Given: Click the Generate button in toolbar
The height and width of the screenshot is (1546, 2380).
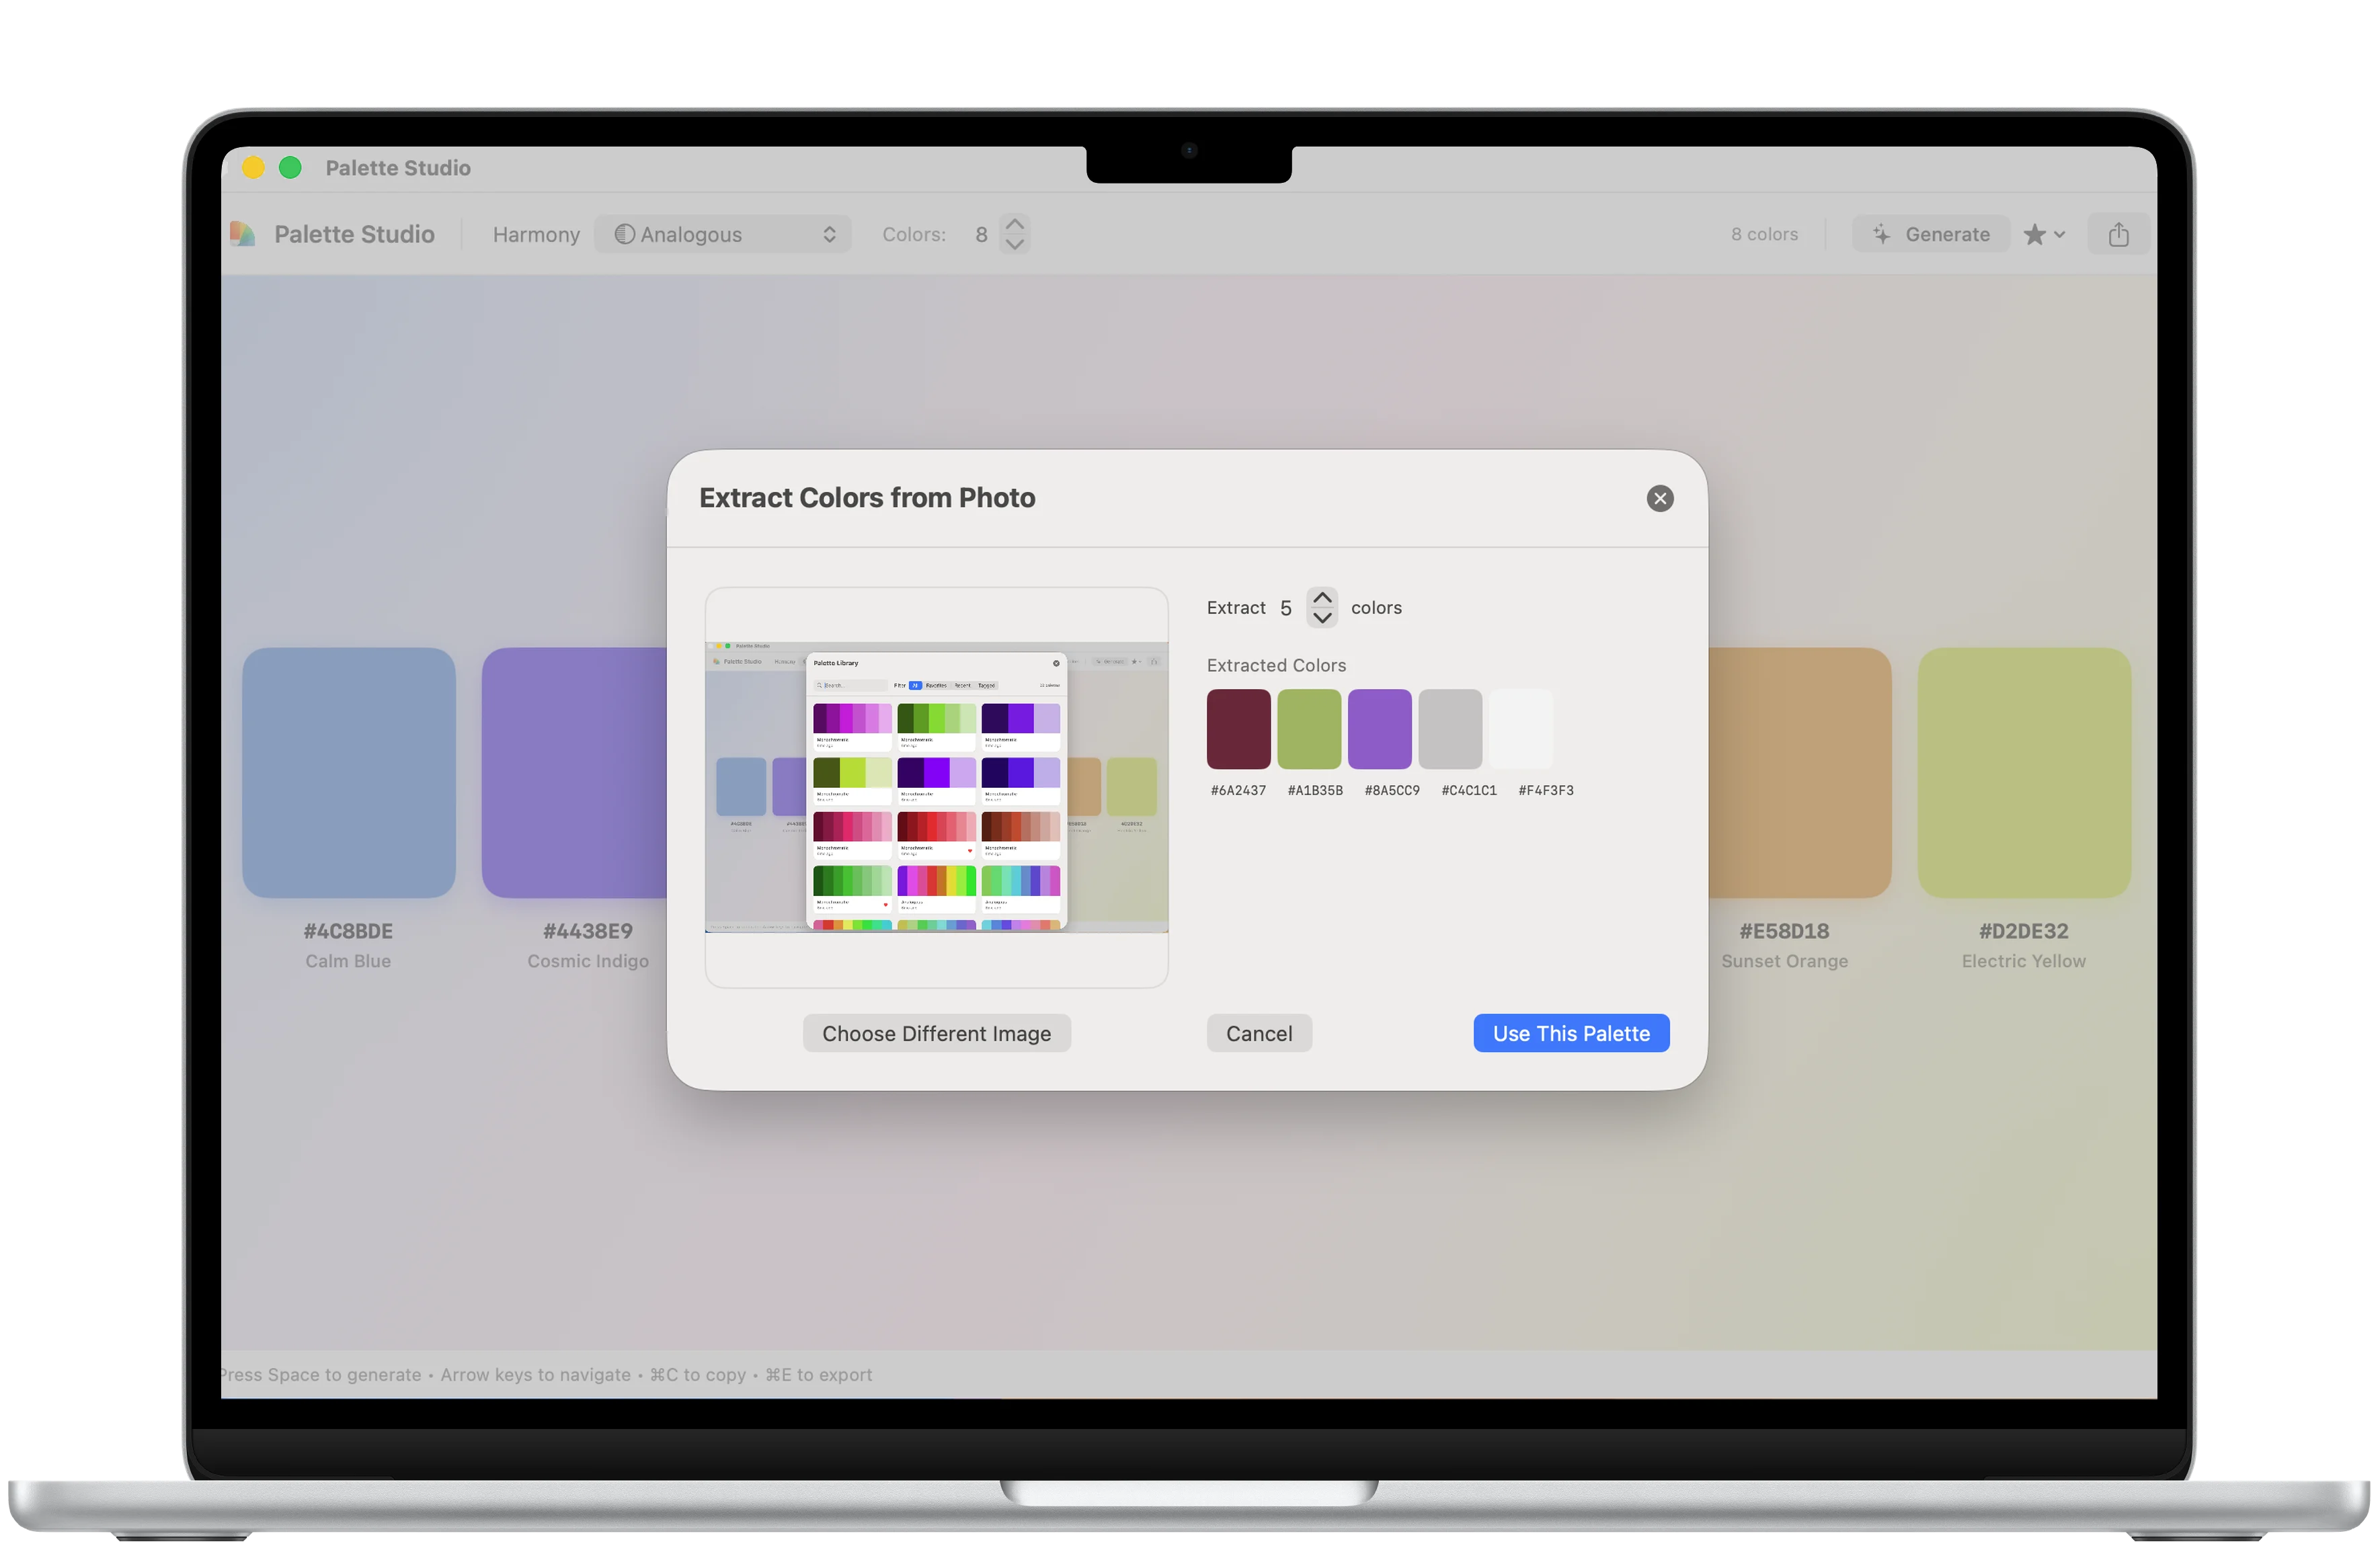Looking at the screenshot, I should 1930,234.
